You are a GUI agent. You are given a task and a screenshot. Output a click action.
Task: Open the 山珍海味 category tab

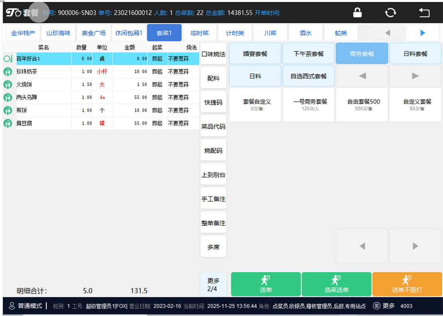point(58,33)
